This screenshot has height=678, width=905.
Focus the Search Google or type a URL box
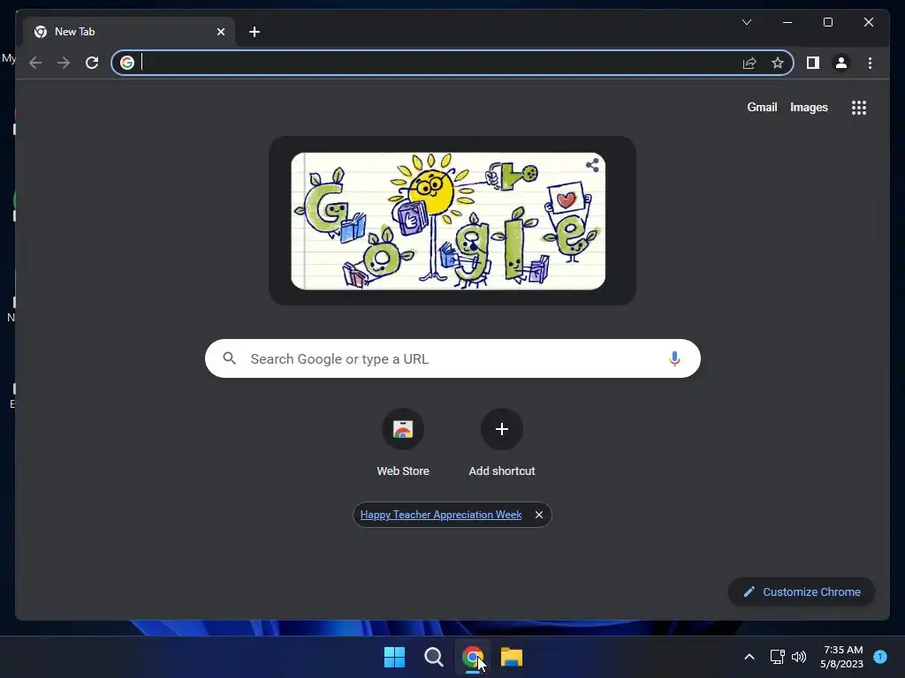click(x=452, y=358)
